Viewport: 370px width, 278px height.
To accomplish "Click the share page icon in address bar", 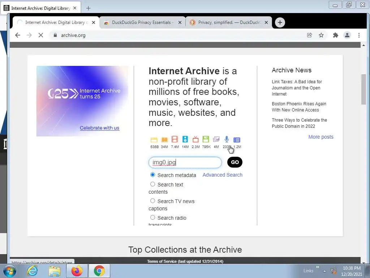I will pos(309,35).
